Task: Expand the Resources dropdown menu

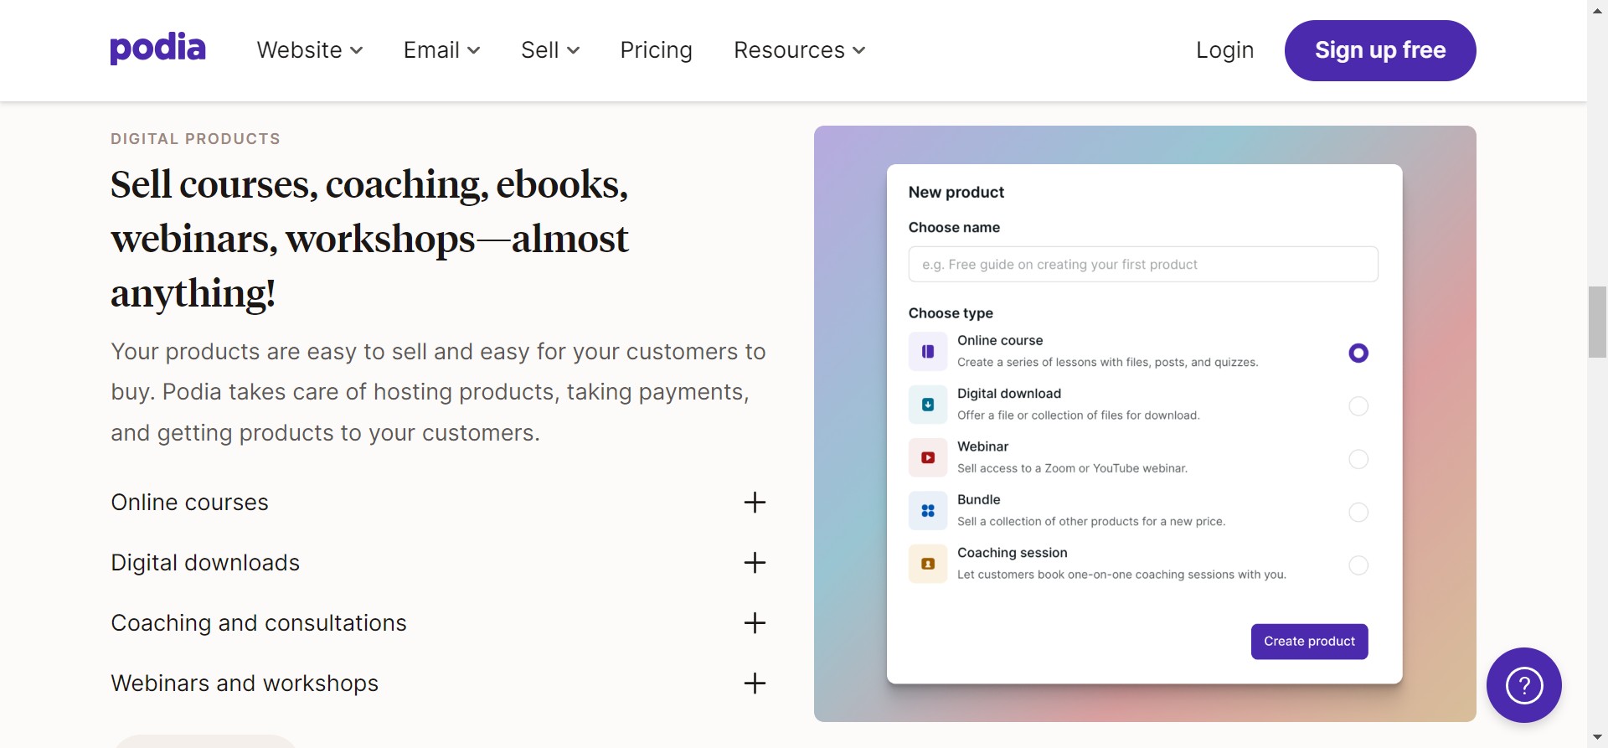Action: (799, 50)
